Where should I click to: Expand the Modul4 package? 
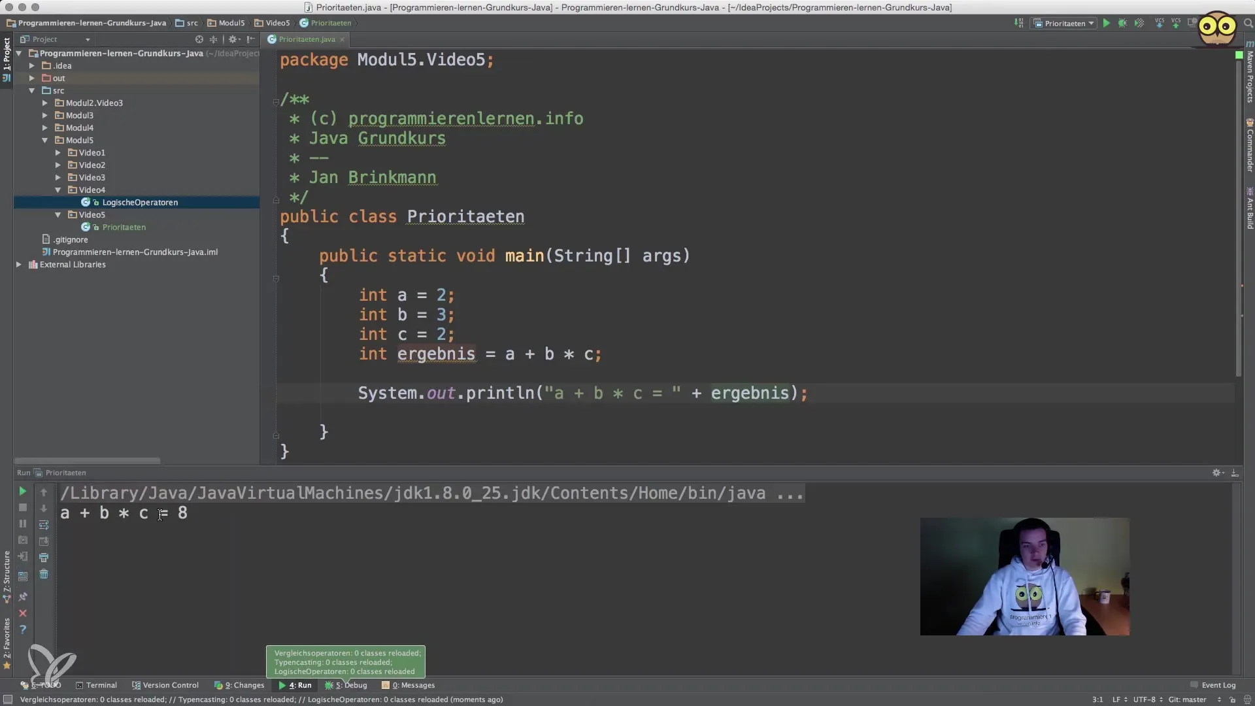click(44, 128)
